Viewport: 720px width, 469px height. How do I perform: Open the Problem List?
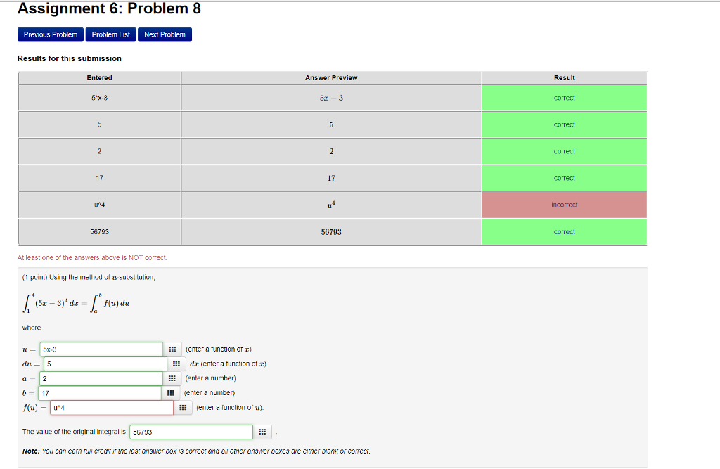tap(110, 34)
